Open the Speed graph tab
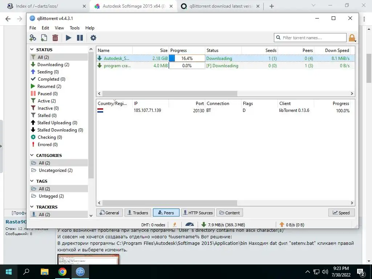 pos(341,213)
